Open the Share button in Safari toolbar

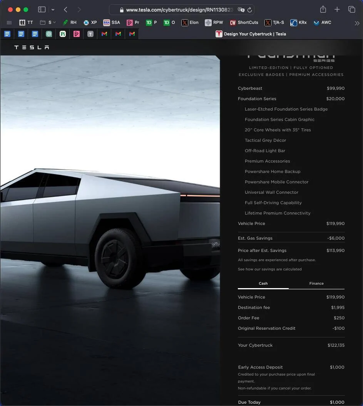coord(323,9)
